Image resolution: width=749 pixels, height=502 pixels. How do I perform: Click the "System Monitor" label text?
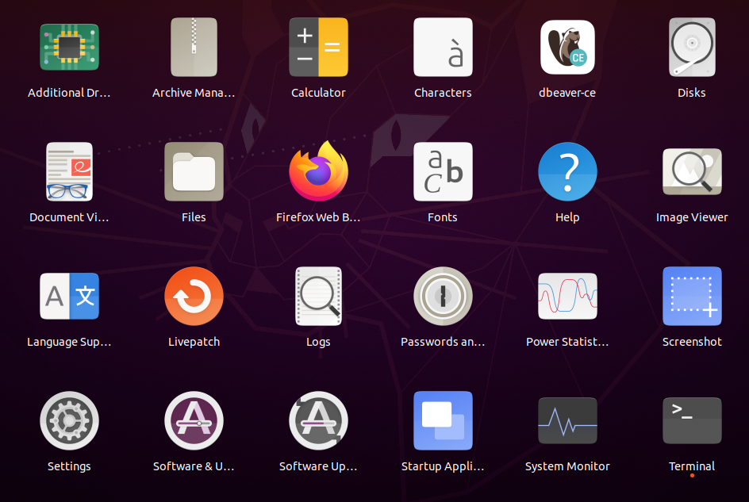point(567,466)
